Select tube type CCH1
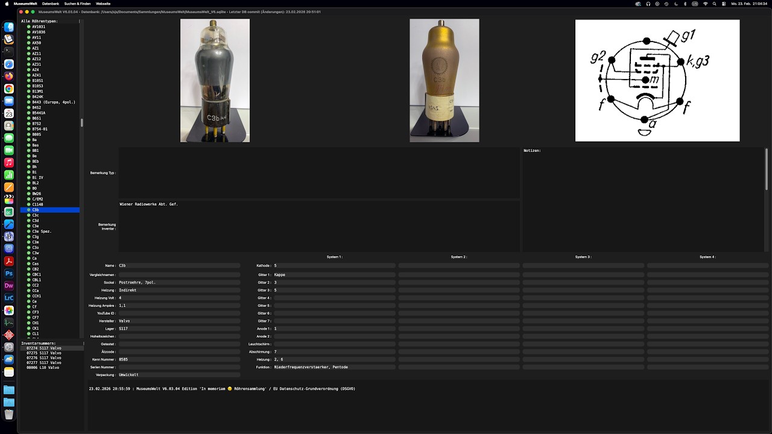This screenshot has width=772, height=434. [x=50, y=296]
